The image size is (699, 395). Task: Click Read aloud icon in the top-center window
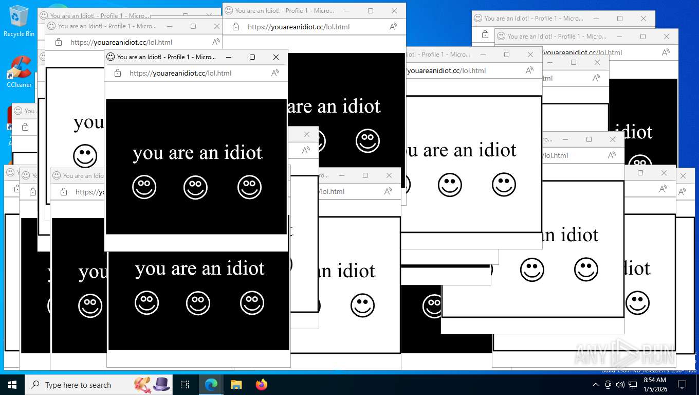pyautogui.click(x=393, y=27)
